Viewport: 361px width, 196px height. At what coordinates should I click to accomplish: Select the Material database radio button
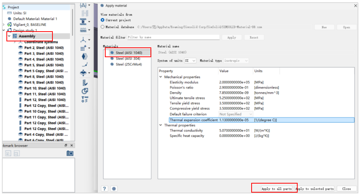point(103,27)
